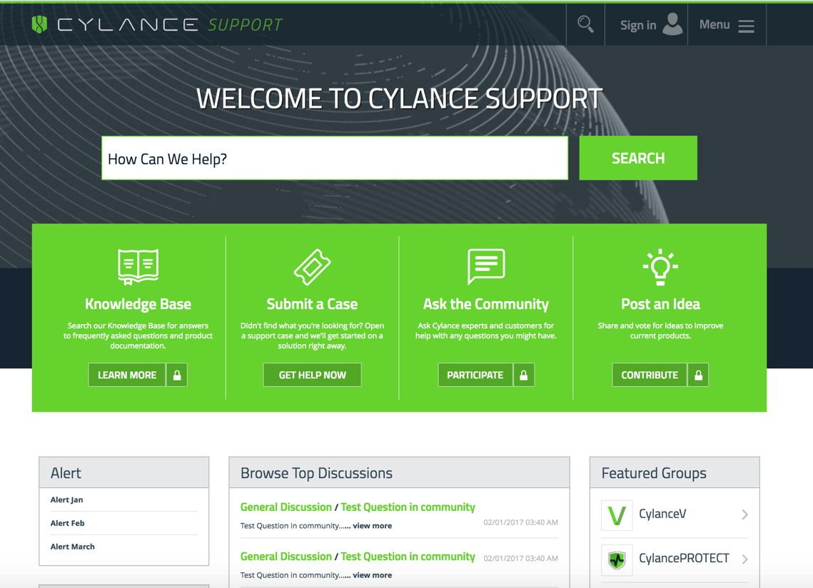The width and height of the screenshot is (813, 588).
Task: Focus the How Can We Help search field
Action: click(335, 158)
